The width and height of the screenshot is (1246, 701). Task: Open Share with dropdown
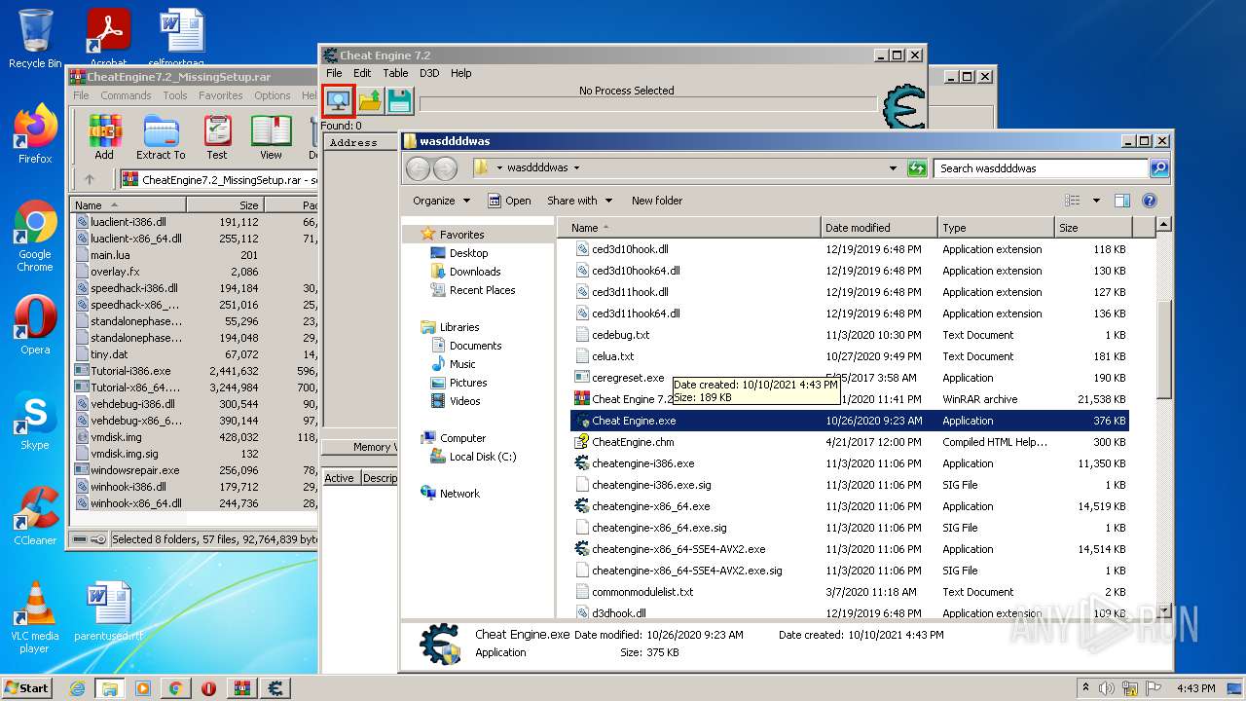[x=580, y=201]
